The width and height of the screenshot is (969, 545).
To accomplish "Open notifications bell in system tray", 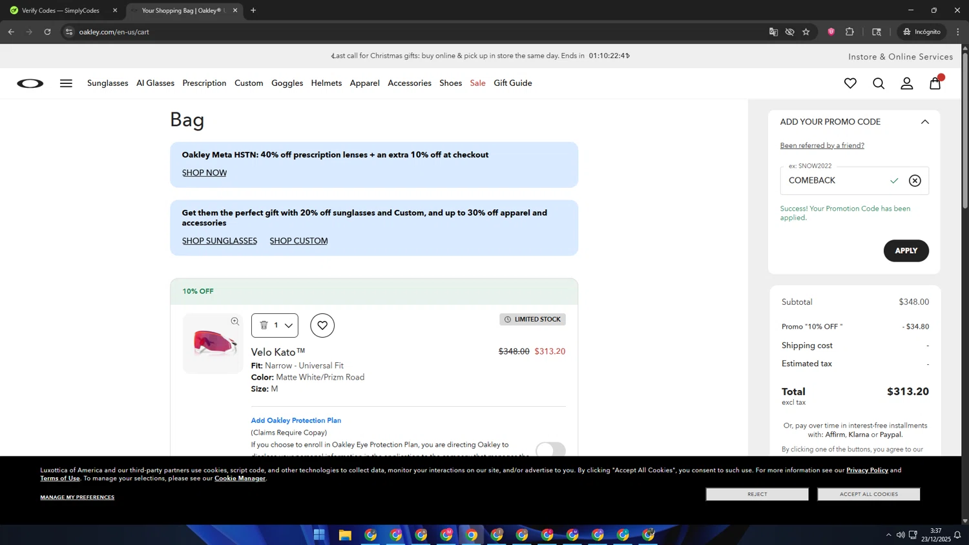I will click(957, 535).
